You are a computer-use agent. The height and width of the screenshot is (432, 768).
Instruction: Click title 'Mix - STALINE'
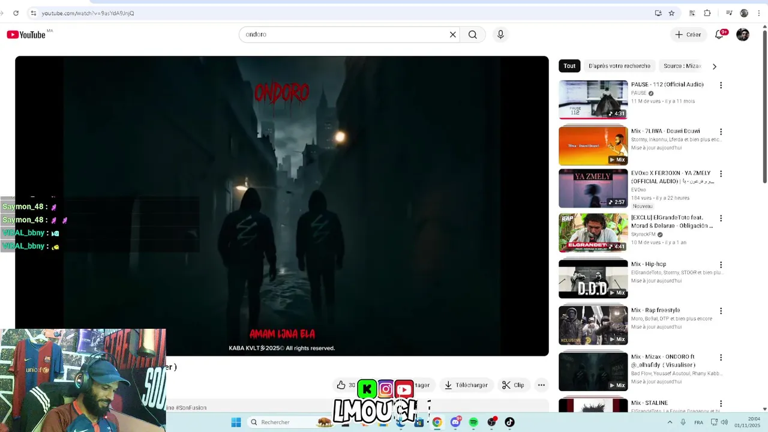(x=649, y=403)
